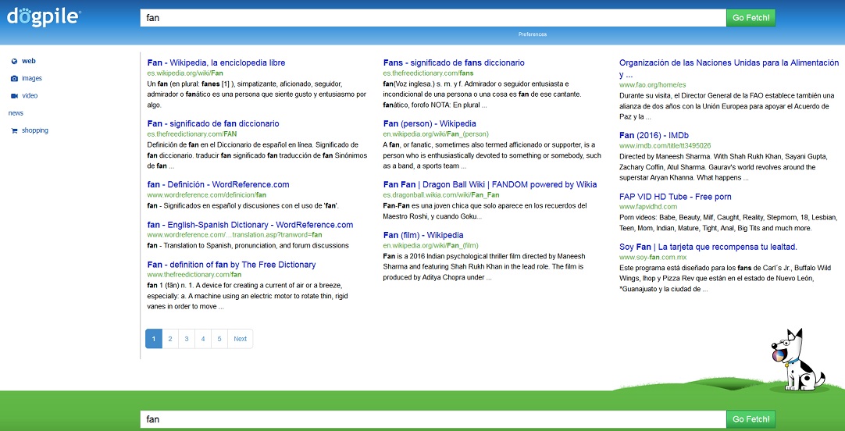Select the web search category
845x431 pixels.
(x=29, y=62)
